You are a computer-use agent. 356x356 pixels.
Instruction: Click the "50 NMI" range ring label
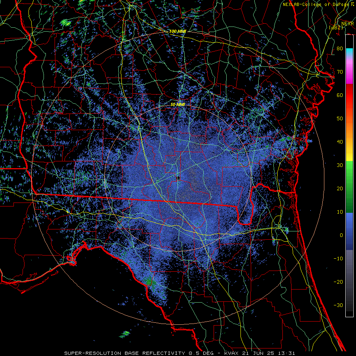(x=178, y=105)
